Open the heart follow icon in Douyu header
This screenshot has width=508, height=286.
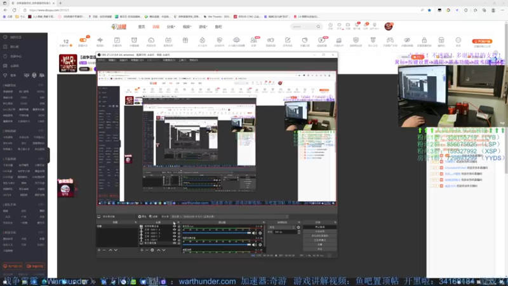[x=339, y=25]
